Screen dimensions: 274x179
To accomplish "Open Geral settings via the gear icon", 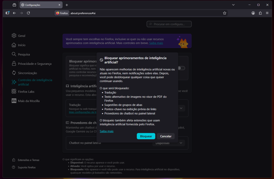I will click(14, 36).
